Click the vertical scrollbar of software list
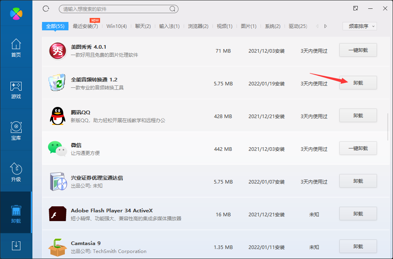 (388, 127)
